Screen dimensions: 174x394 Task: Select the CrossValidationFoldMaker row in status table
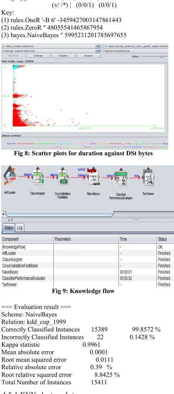(x=87, y=265)
